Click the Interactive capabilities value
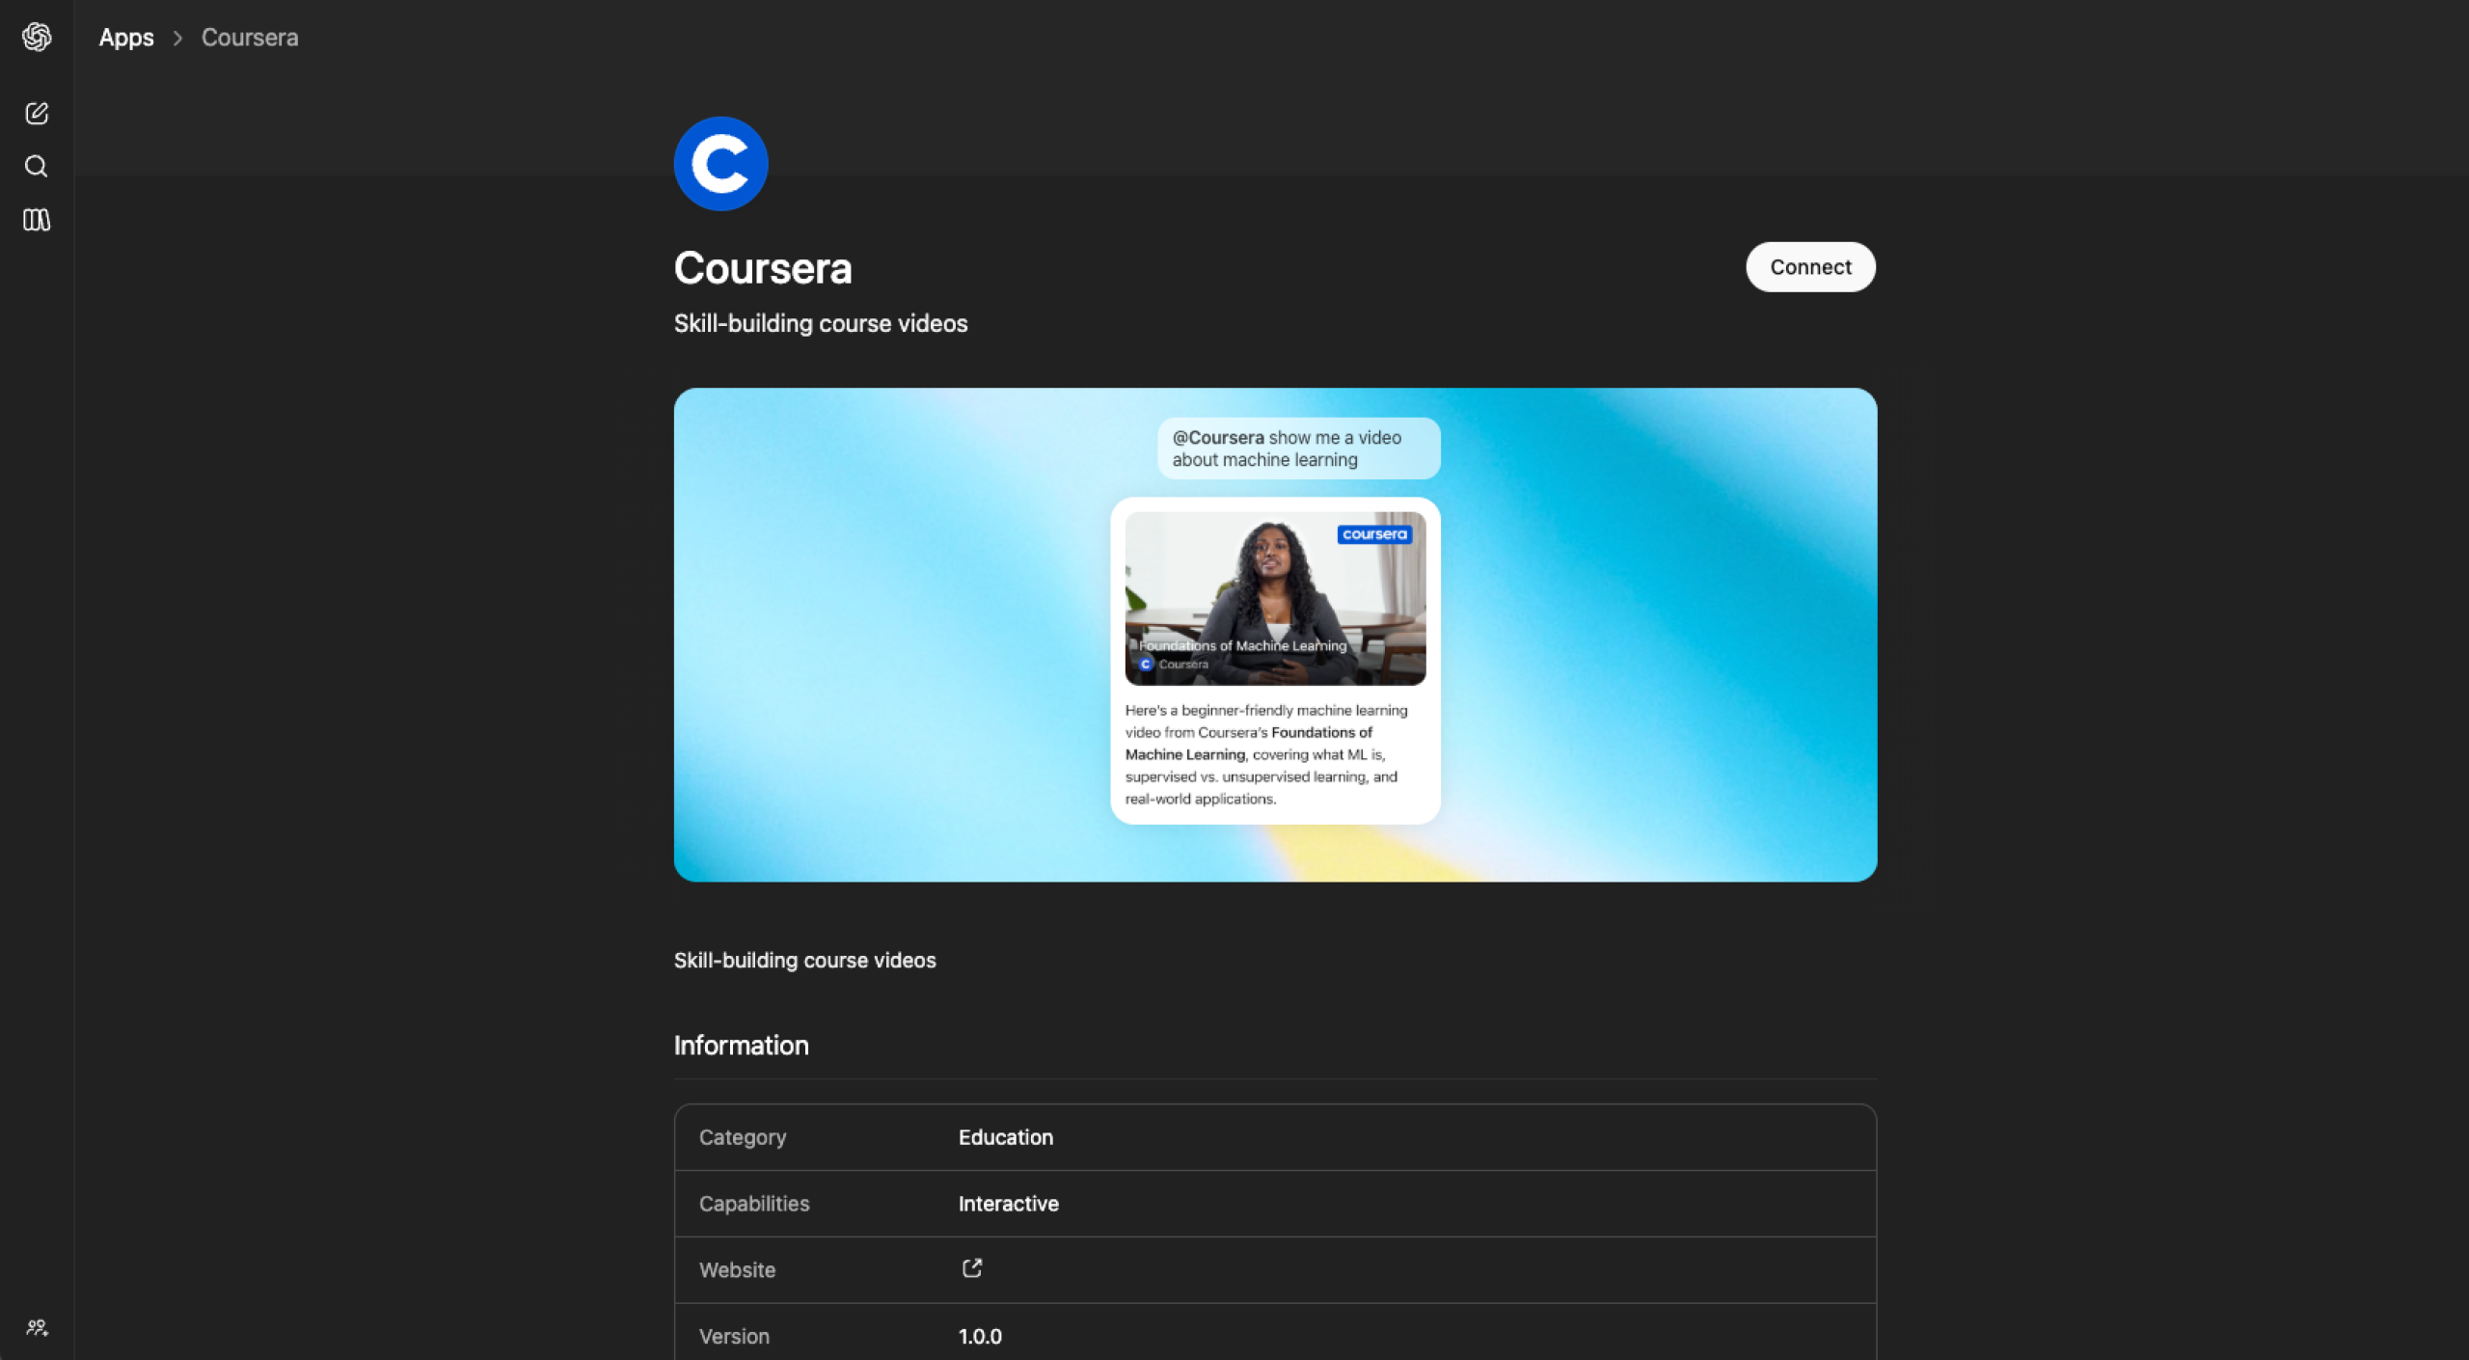Image resolution: width=2469 pixels, height=1360 pixels. coord(1008,1204)
